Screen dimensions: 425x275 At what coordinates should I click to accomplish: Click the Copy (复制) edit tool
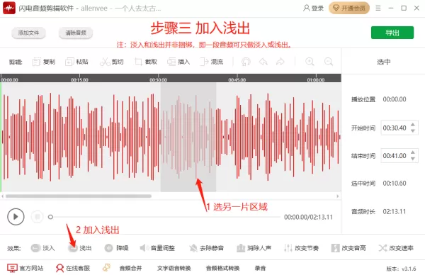point(44,62)
